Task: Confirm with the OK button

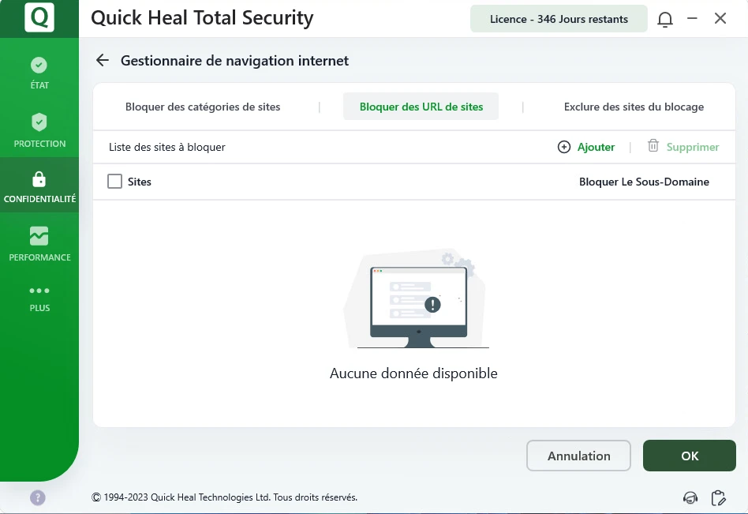Action: 689,456
